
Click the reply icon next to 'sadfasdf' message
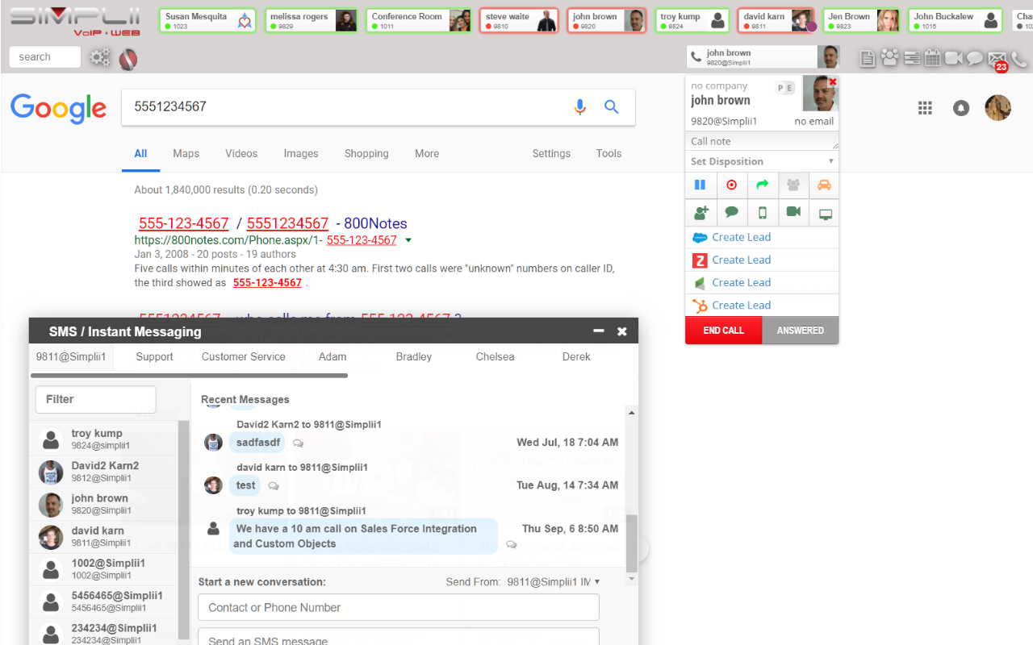point(298,443)
